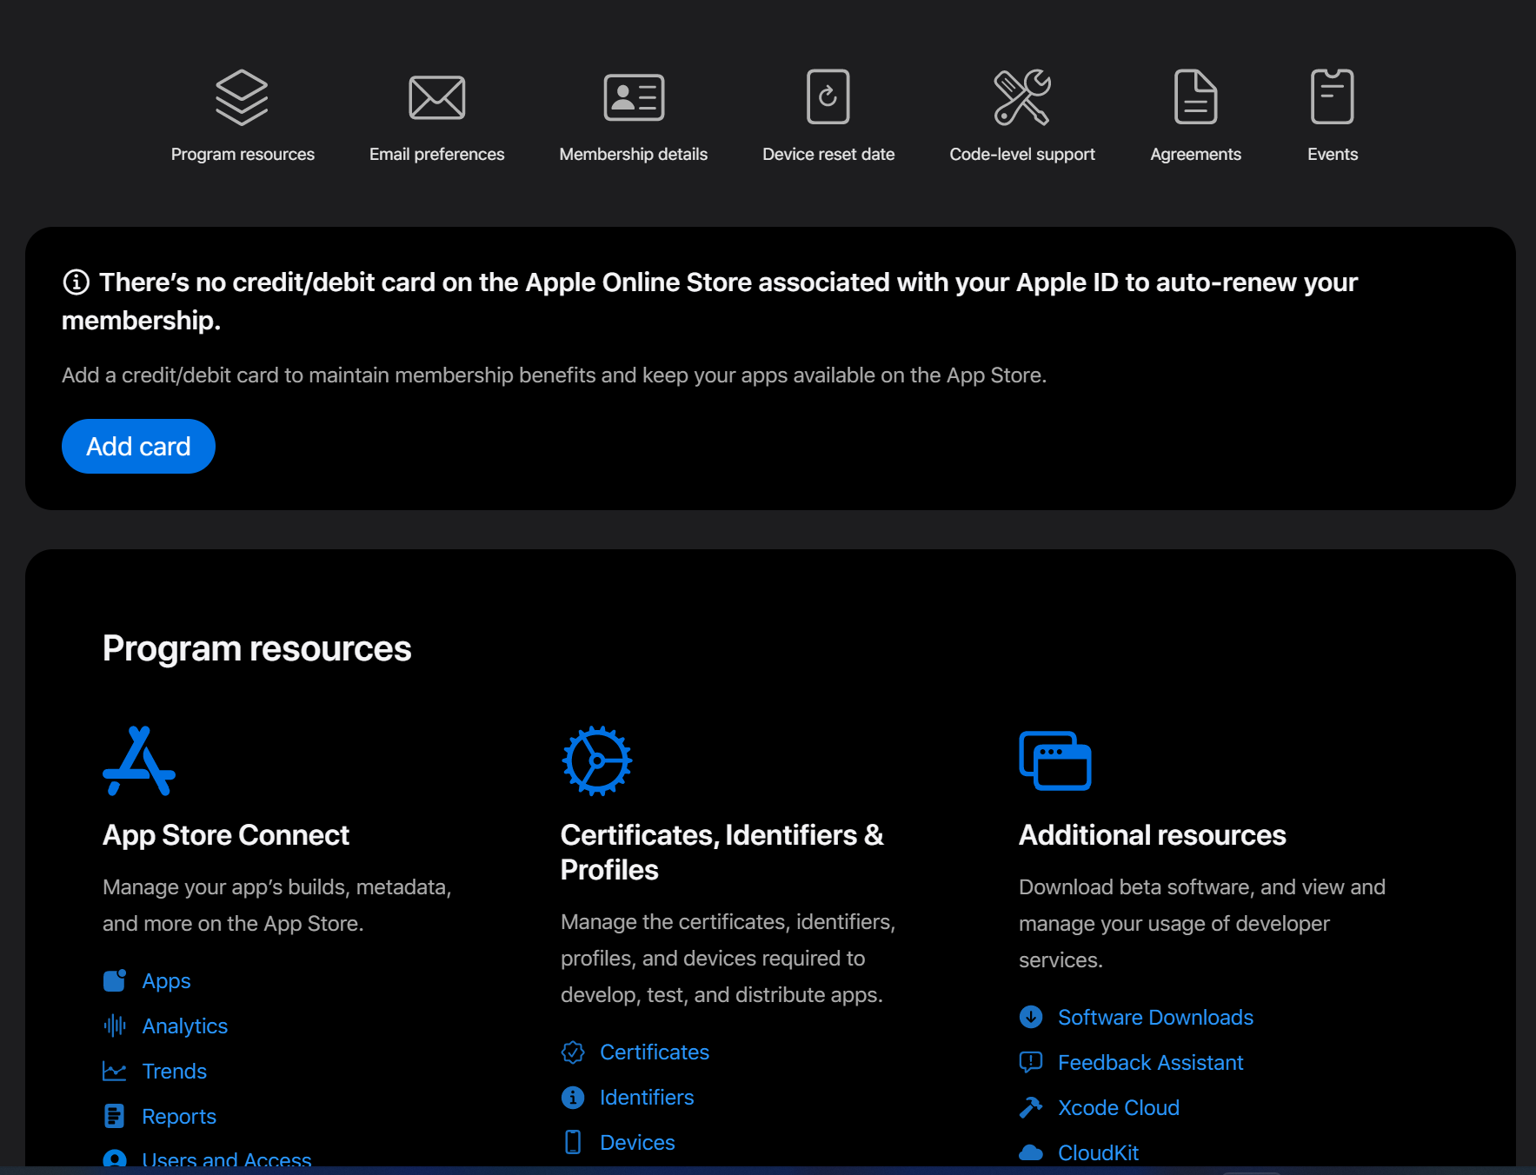Click the Apps link icon

tap(115, 980)
